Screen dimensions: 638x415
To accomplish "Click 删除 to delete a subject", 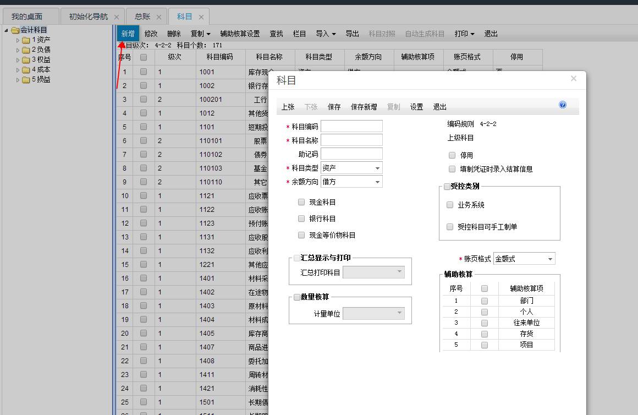I will 174,33.
